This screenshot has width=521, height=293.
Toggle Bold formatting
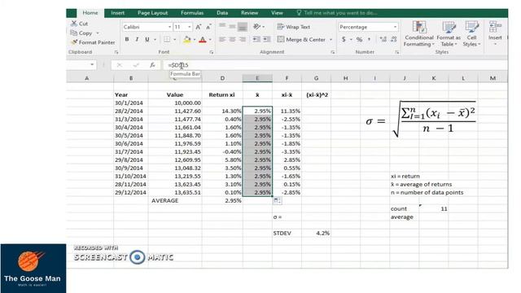[127, 40]
